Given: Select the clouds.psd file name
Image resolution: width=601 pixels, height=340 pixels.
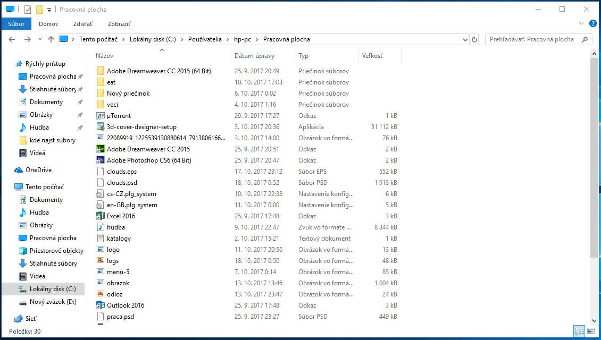Looking at the screenshot, I should click(122, 183).
